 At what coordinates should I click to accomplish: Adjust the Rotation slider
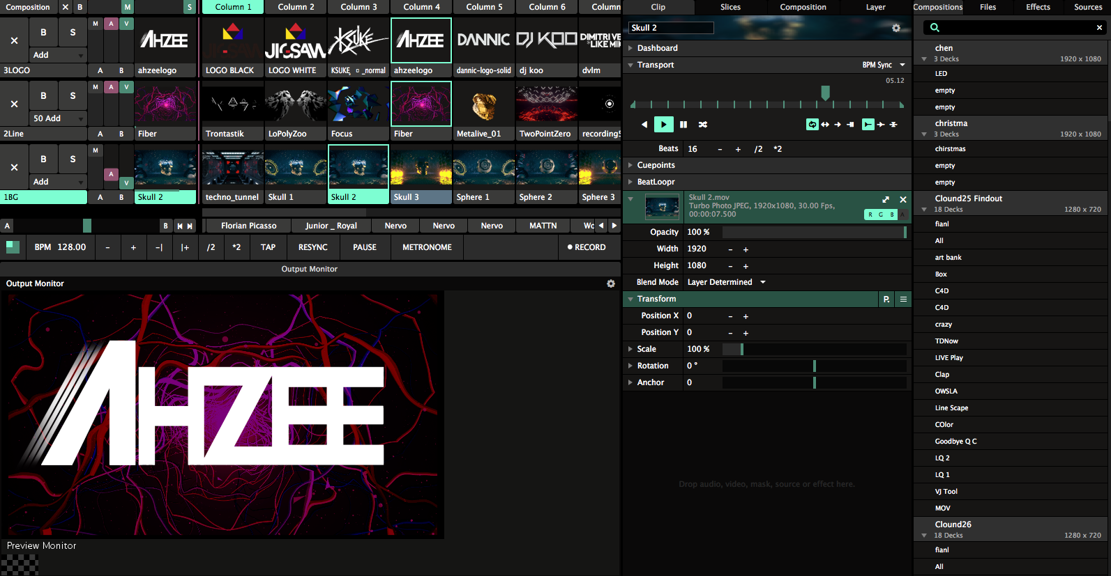click(x=814, y=366)
